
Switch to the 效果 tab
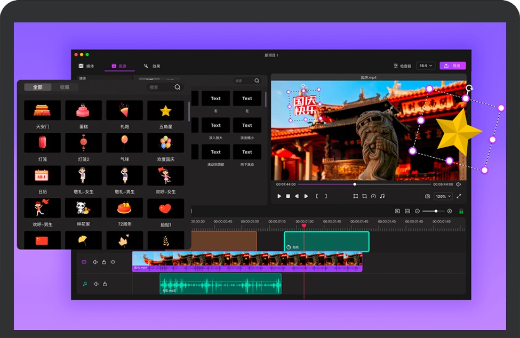[152, 66]
